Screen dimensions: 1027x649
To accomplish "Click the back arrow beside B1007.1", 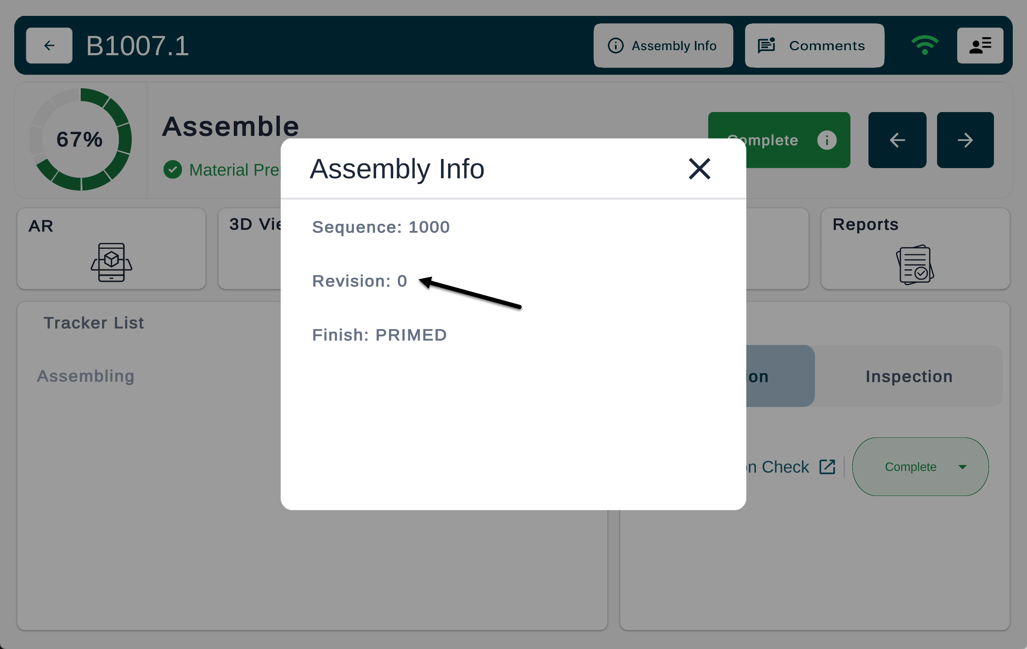I will tap(49, 46).
